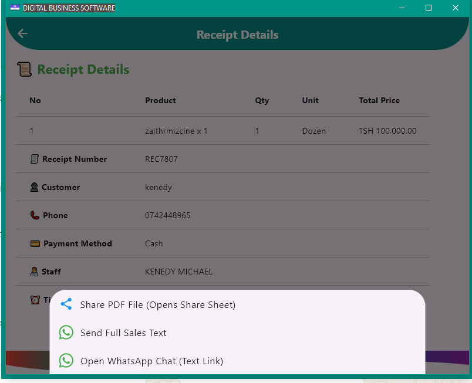The image size is (472, 383).
Task: Click the scroll icon beside Receipt Details heading
Action: 25,69
